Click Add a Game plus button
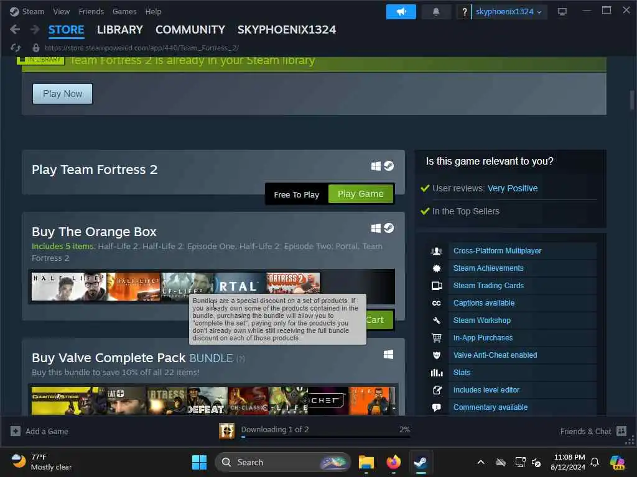The width and height of the screenshot is (637, 477). (16, 431)
